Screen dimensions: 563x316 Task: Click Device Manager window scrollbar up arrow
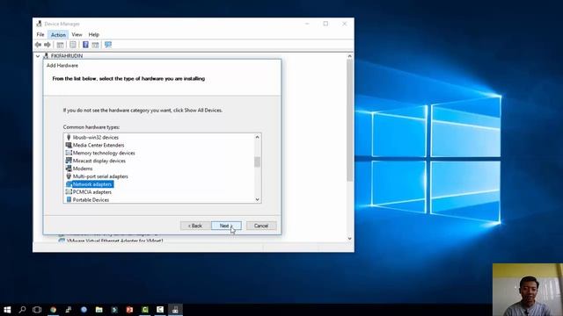350,56
